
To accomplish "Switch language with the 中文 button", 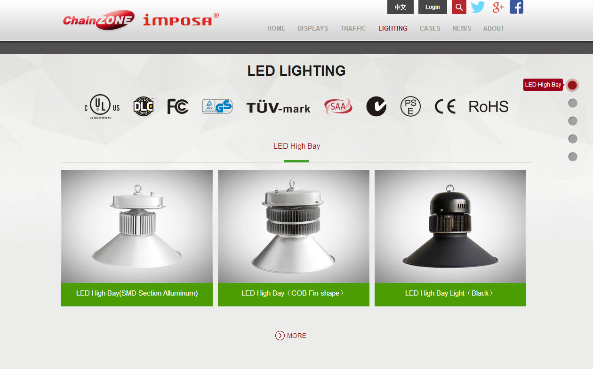I will coord(401,7).
